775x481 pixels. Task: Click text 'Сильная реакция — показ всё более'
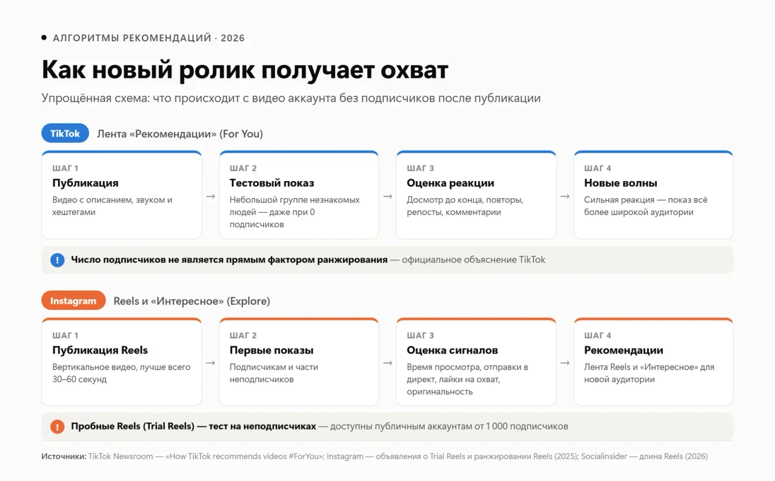click(x=645, y=206)
